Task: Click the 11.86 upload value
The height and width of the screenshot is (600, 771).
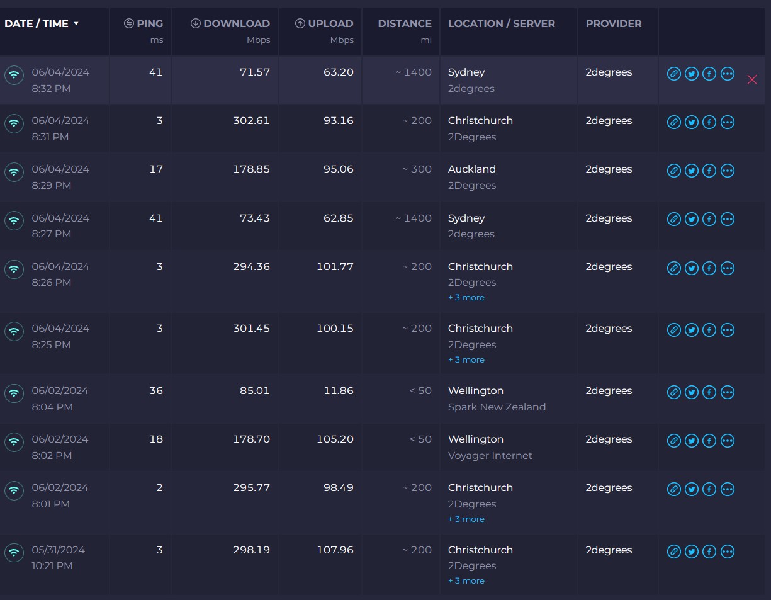Action: click(x=339, y=390)
